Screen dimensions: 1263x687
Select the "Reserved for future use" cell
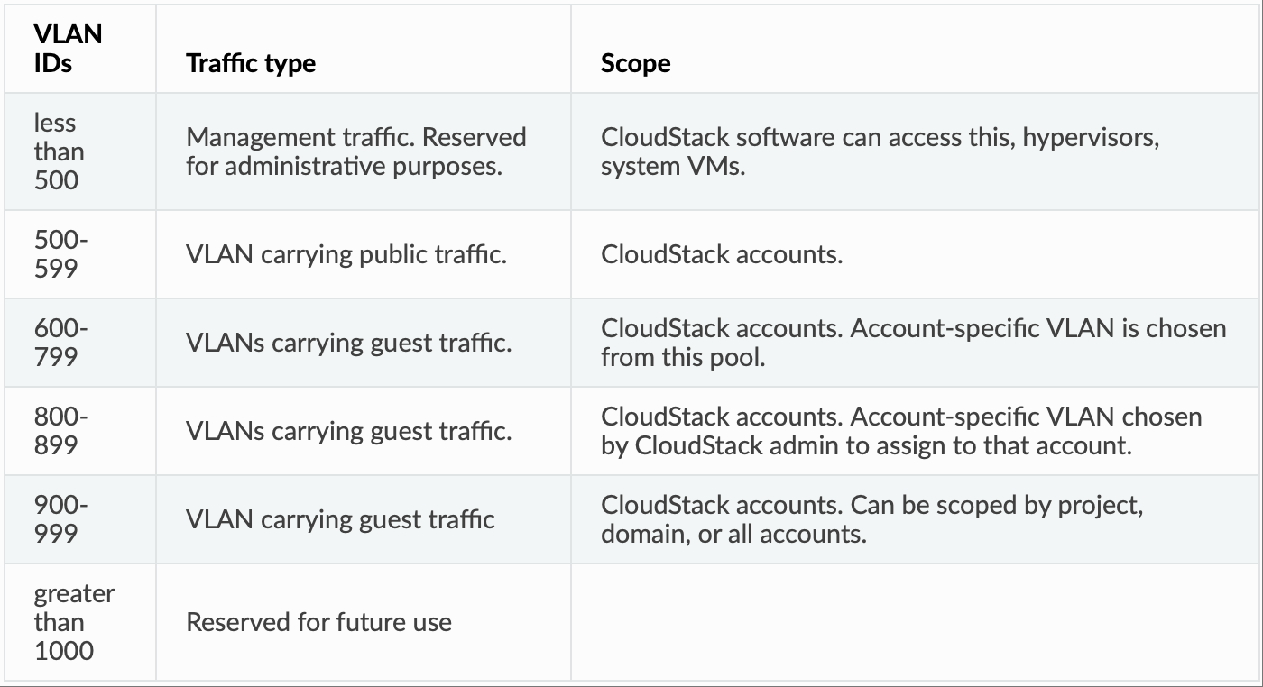click(x=318, y=622)
